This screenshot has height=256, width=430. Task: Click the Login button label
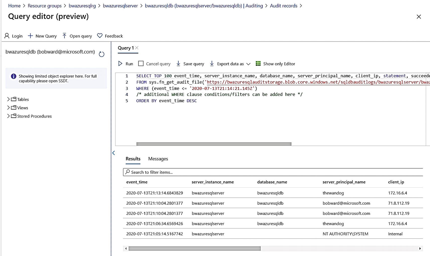pyautogui.click(x=17, y=36)
